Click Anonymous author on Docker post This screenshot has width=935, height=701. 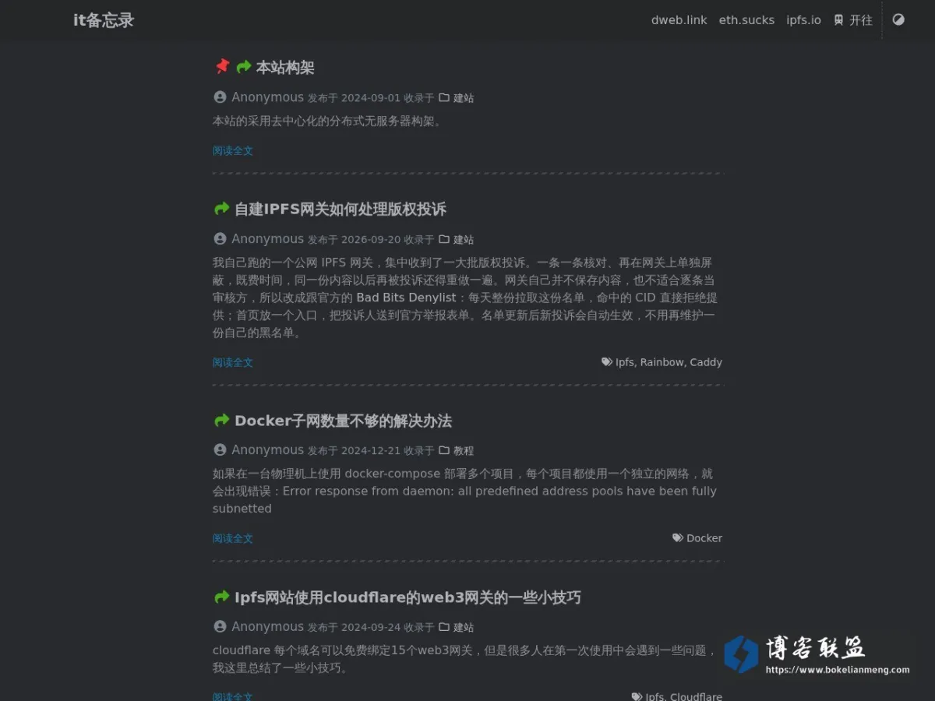coord(267,450)
